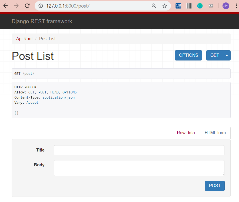Screen dimensions: 239x202
Task: Click the gray monitor extension icon
Action: 211,6
